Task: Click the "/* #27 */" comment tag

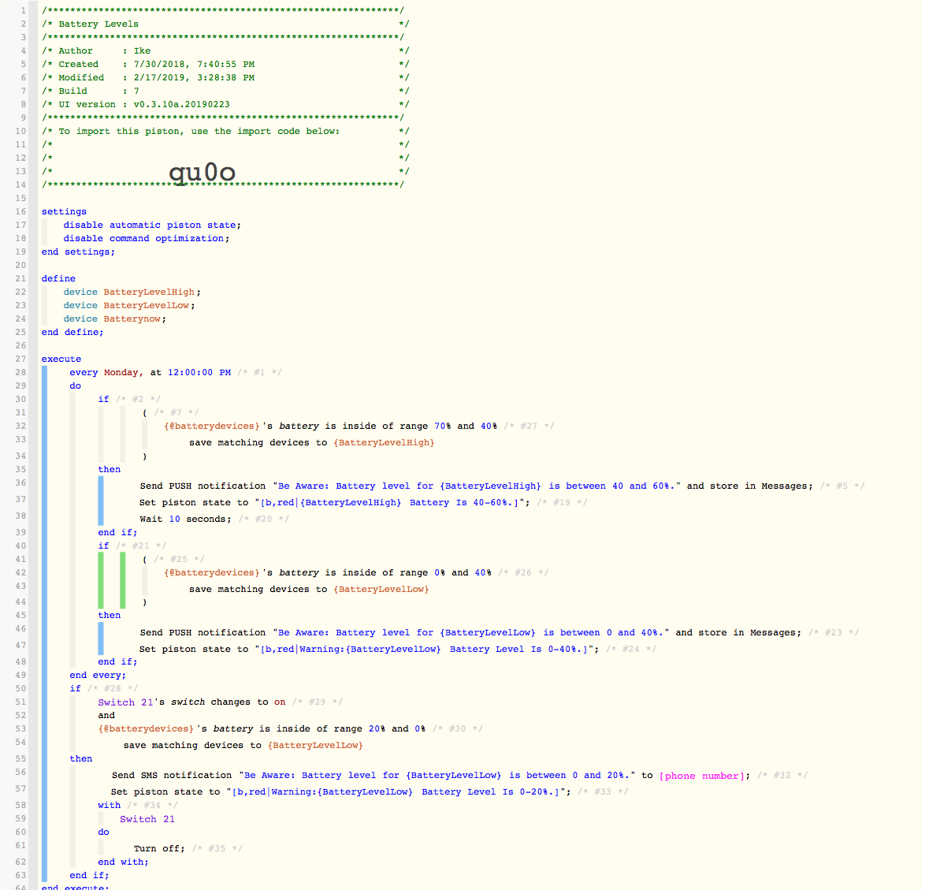Action: coord(529,426)
